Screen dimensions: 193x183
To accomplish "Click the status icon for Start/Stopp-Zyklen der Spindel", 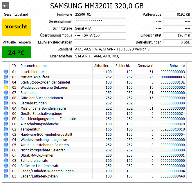I will click(6, 82).
